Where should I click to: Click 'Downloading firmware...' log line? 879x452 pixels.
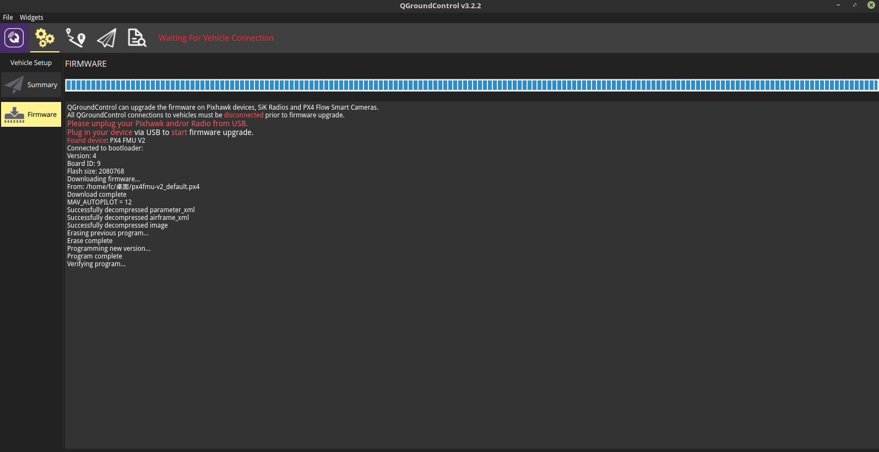(104, 179)
